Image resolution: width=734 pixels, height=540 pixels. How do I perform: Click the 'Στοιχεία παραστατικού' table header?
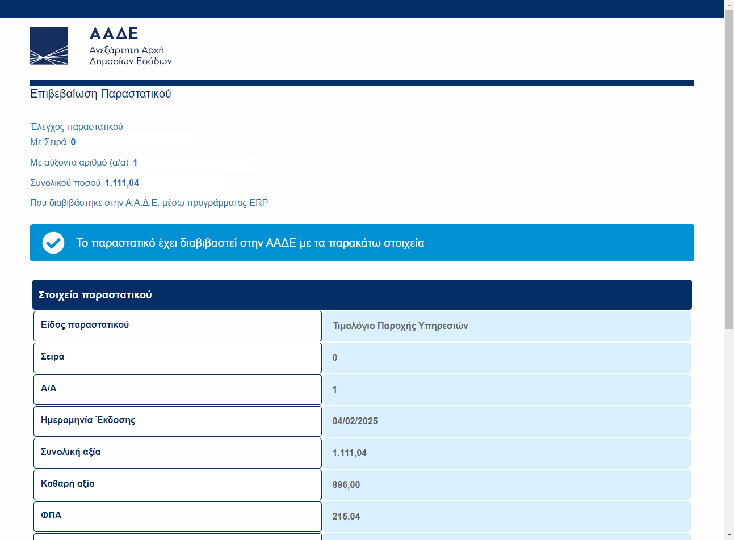point(362,294)
